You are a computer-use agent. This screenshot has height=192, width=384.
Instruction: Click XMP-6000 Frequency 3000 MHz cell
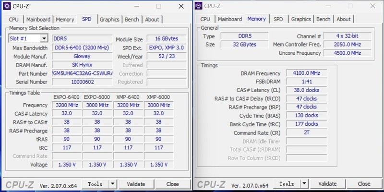coord(159,105)
